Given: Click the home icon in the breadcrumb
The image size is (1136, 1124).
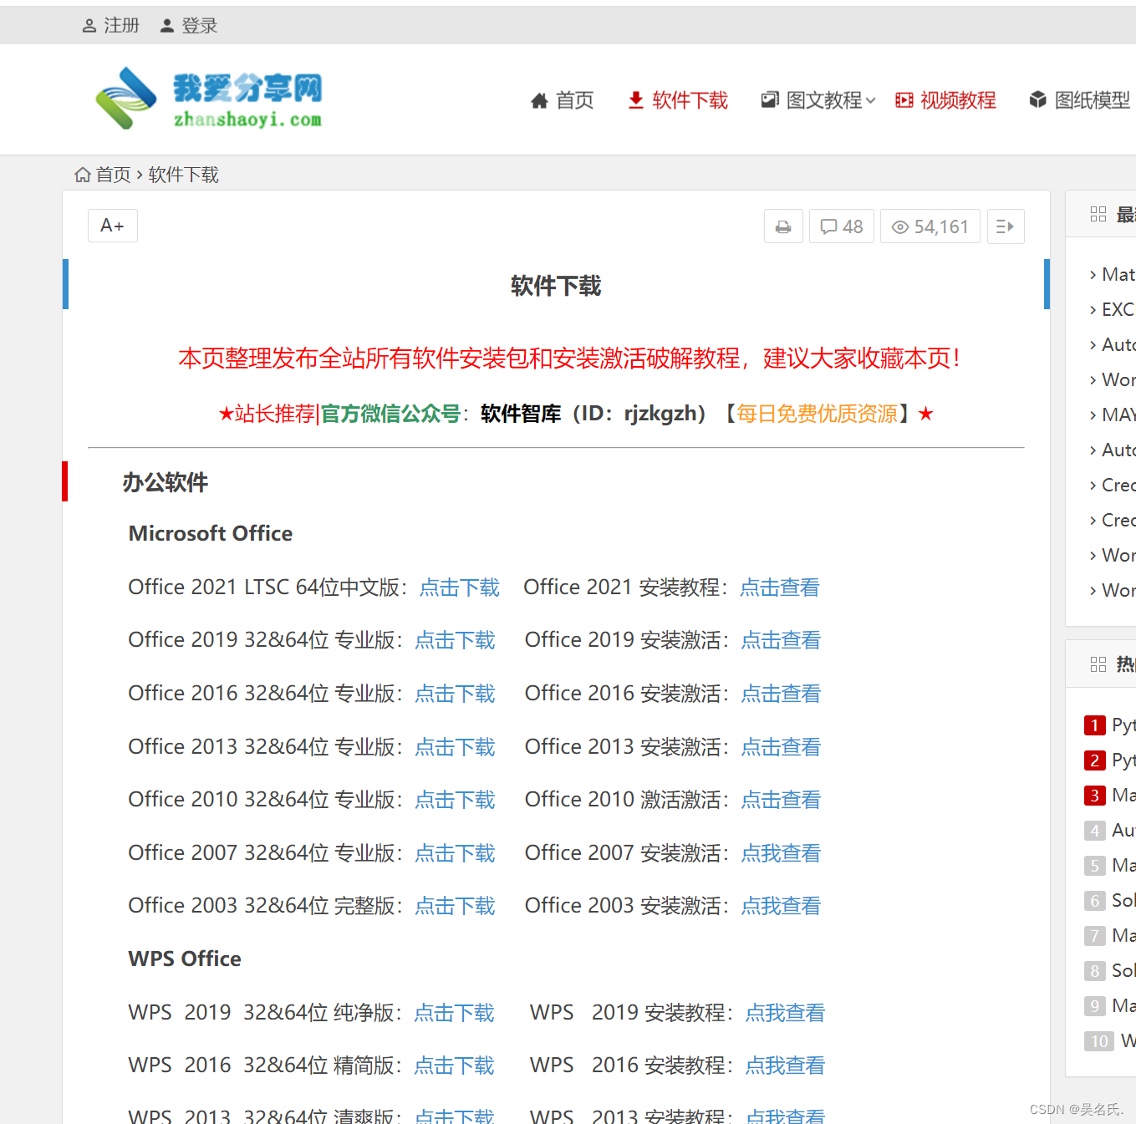Looking at the screenshot, I should 83,175.
